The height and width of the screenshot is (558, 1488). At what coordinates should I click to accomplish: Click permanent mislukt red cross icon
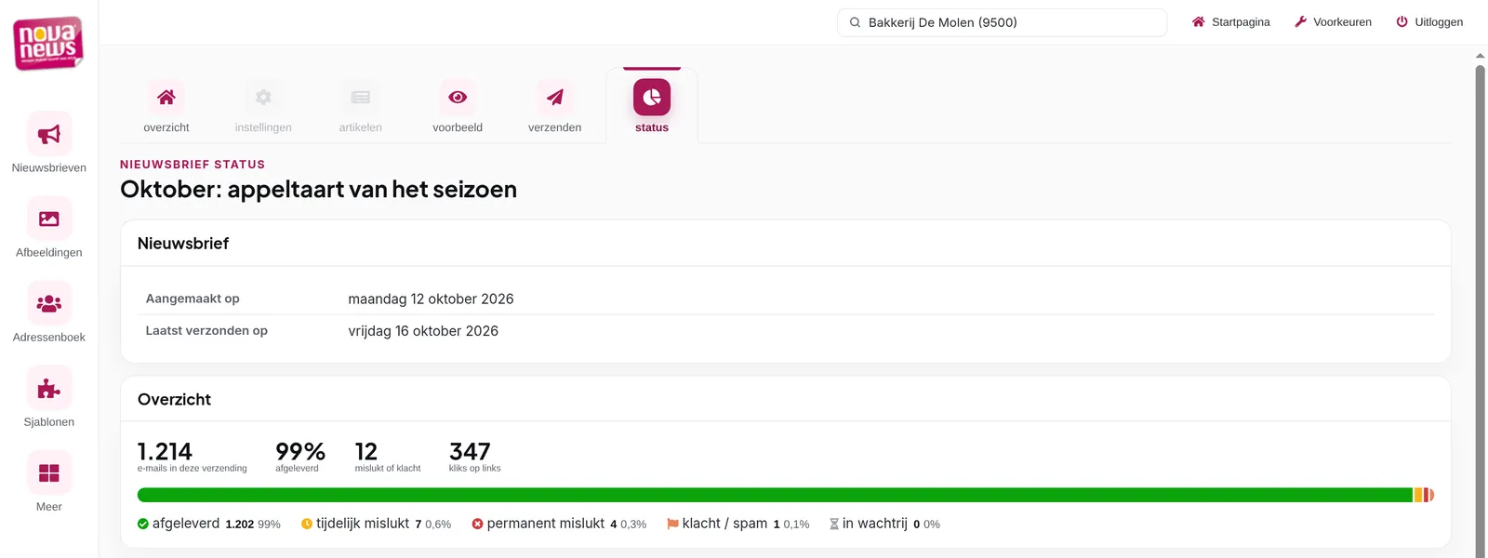click(477, 524)
